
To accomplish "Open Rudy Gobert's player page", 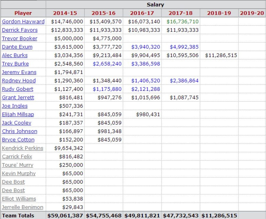I will [x=18, y=89].
